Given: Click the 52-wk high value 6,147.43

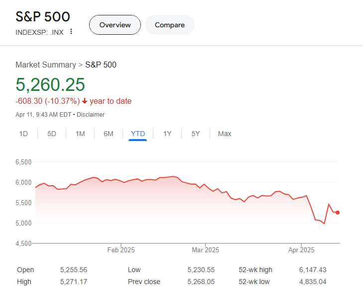Looking at the screenshot, I should [313, 270].
